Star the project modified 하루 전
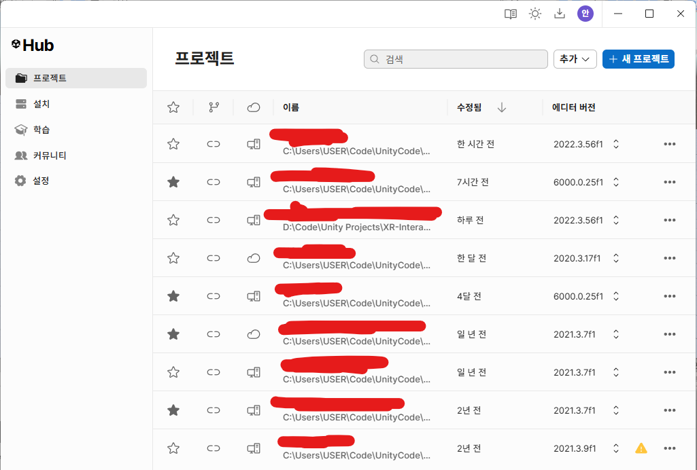697x470 pixels. tap(173, 220)
